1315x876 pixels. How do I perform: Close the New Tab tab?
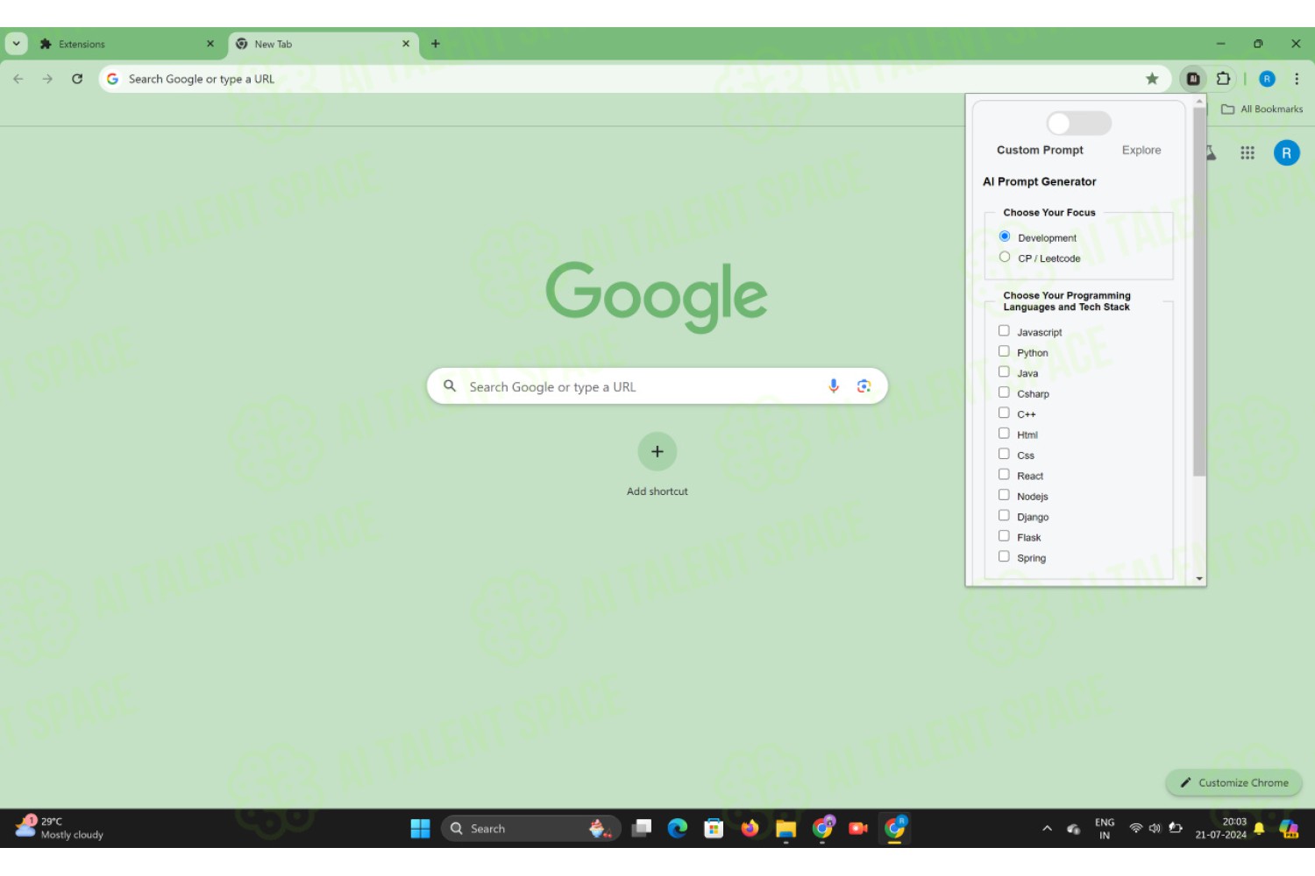point(406,44)
